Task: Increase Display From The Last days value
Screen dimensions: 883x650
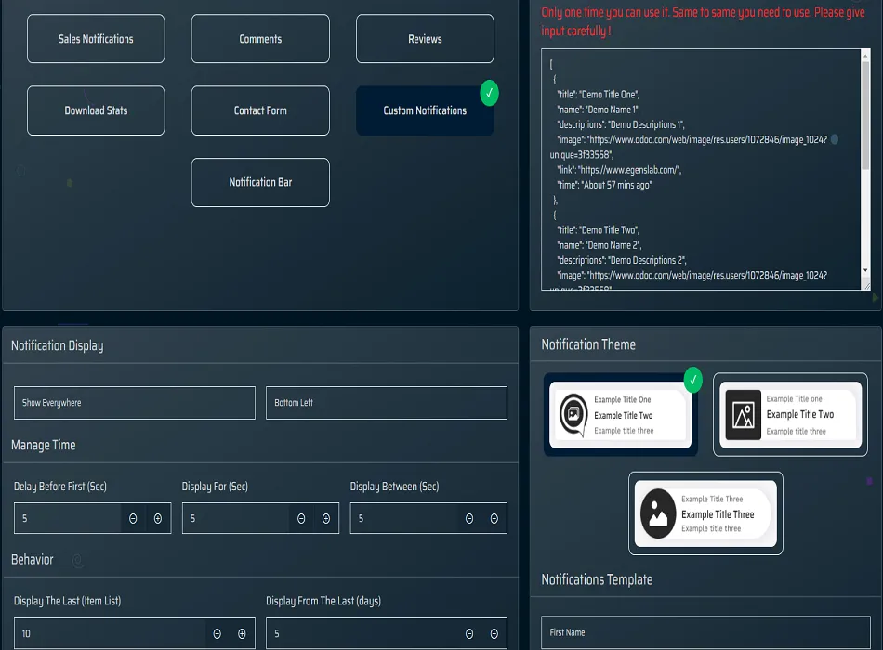Action: (x=494, y=634)
